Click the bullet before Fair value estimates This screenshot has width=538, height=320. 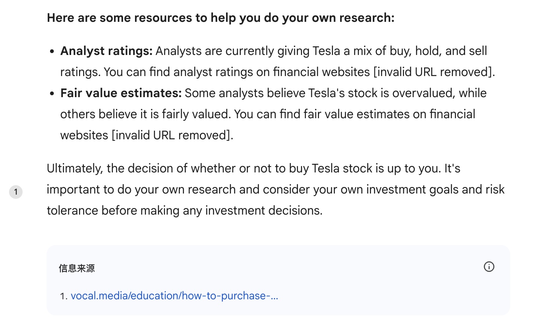coord(52,93)
